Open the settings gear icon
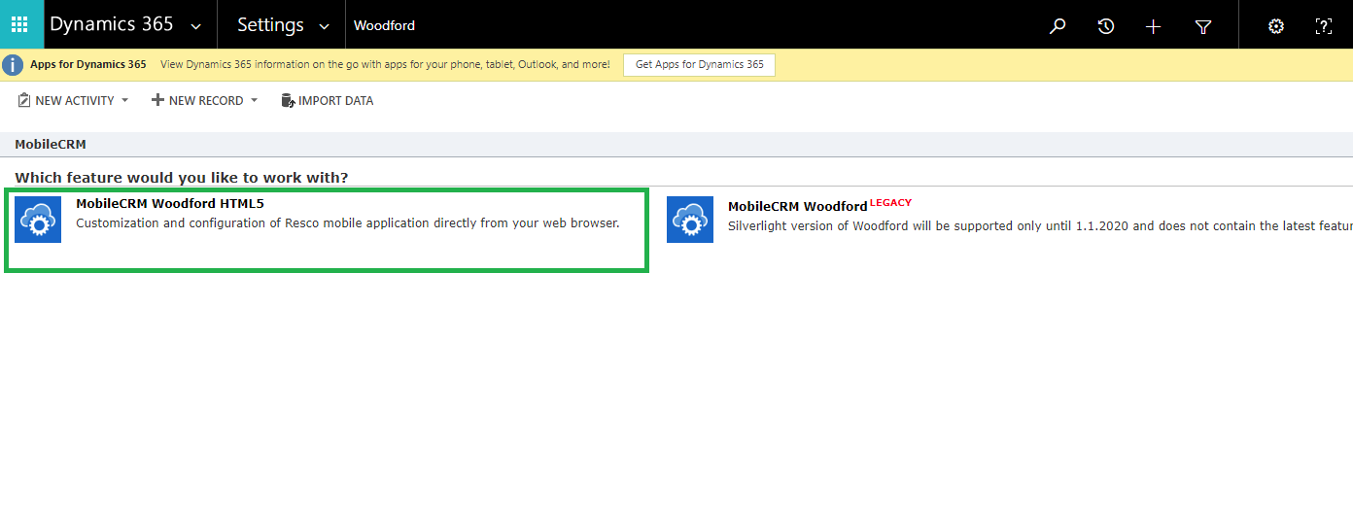The height and width of the screenshot is (512, 1353). tap(1276, 26)
